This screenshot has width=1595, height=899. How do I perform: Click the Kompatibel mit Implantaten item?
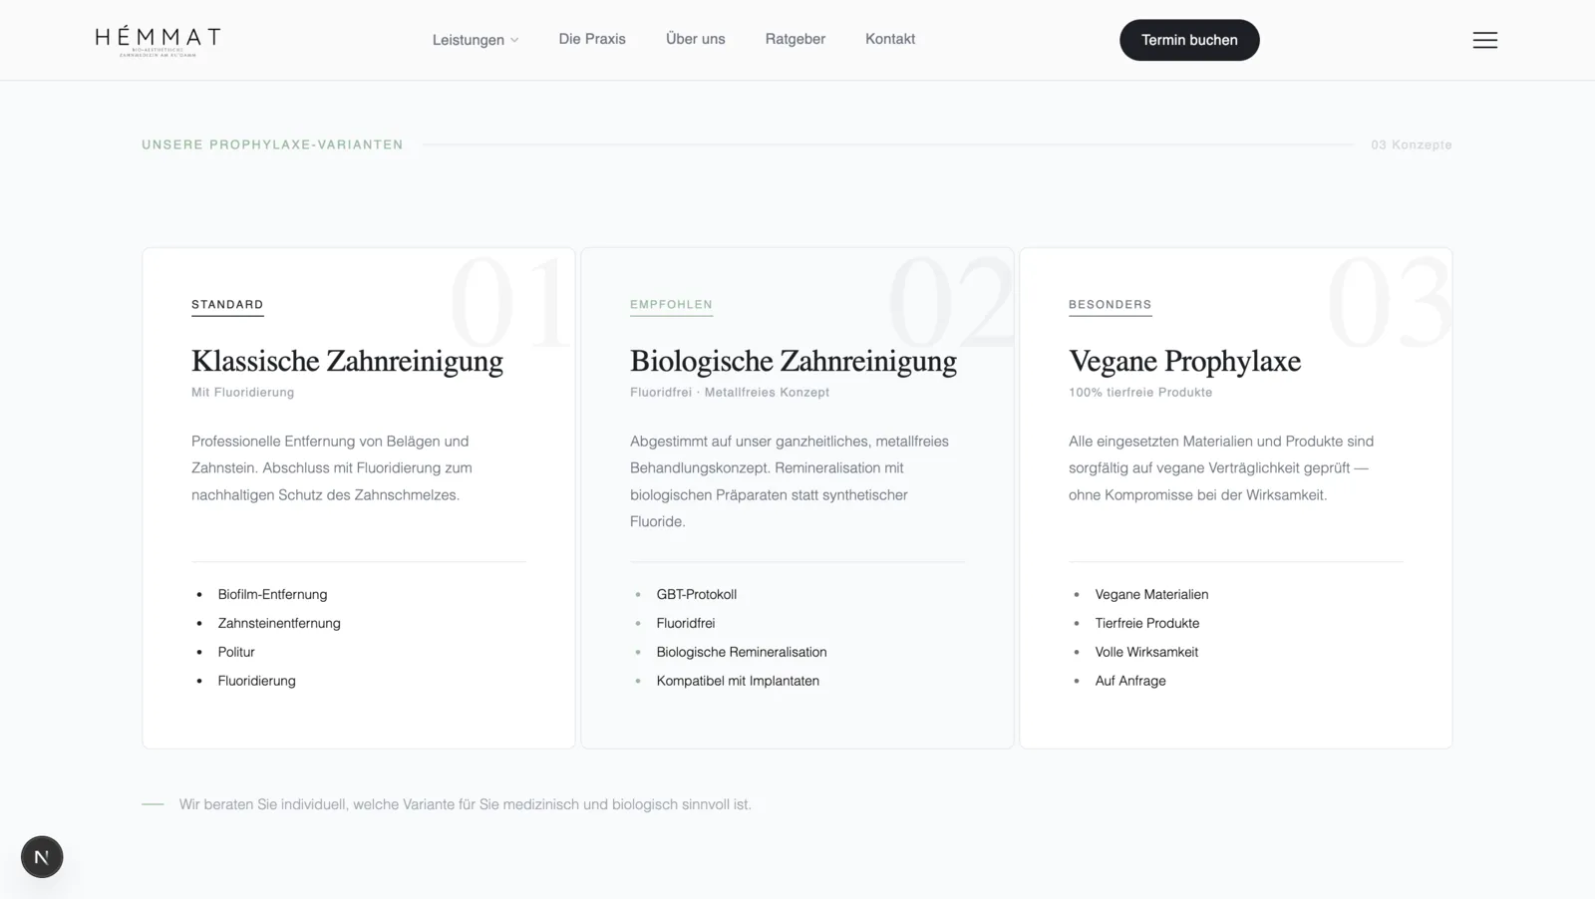click(x=737, y=681)
